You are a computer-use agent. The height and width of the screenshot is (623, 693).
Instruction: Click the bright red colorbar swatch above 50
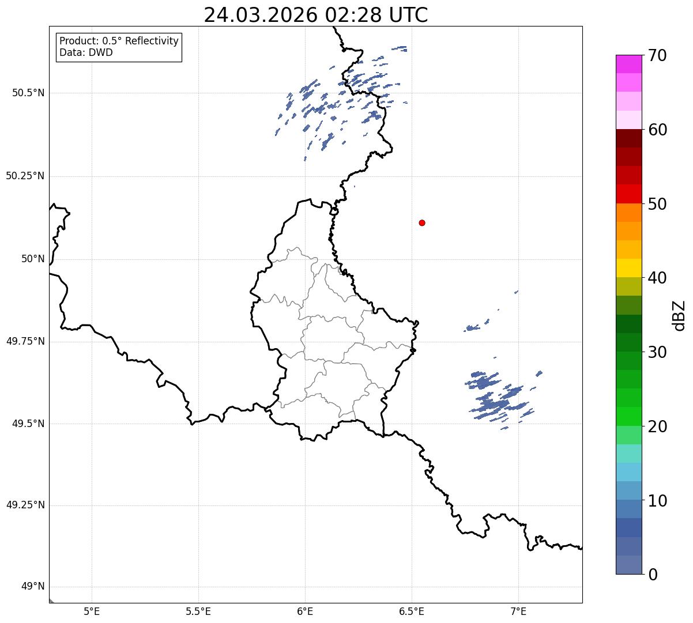click(x=629, y=194)
